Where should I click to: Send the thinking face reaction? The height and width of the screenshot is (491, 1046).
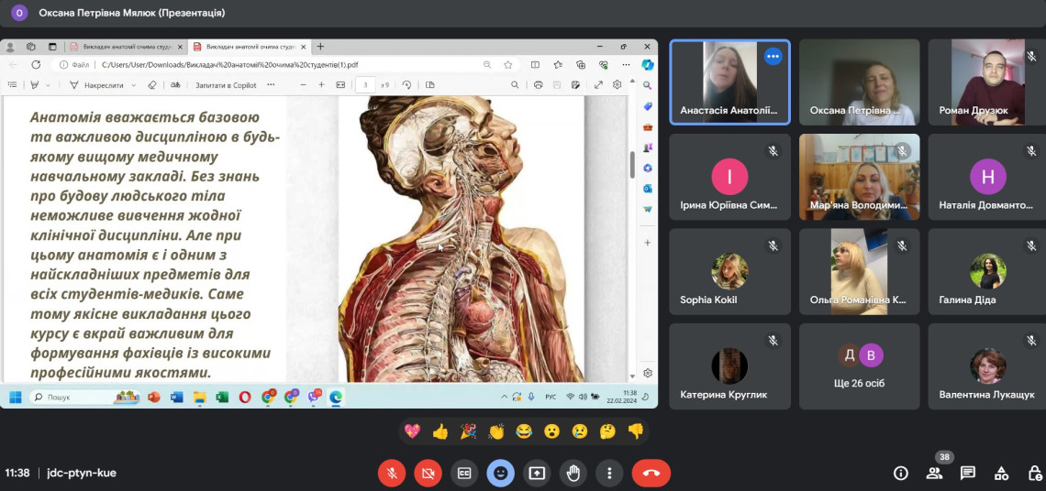pyautogui.click(x=607, y=431)
